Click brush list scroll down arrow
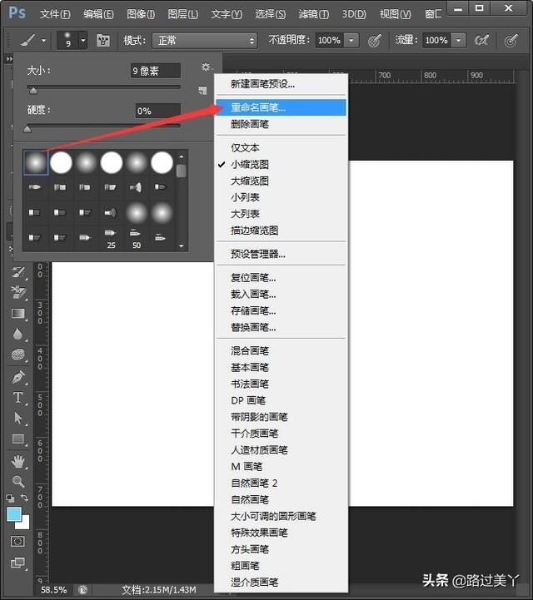The image size is (533, 600). 181,245
